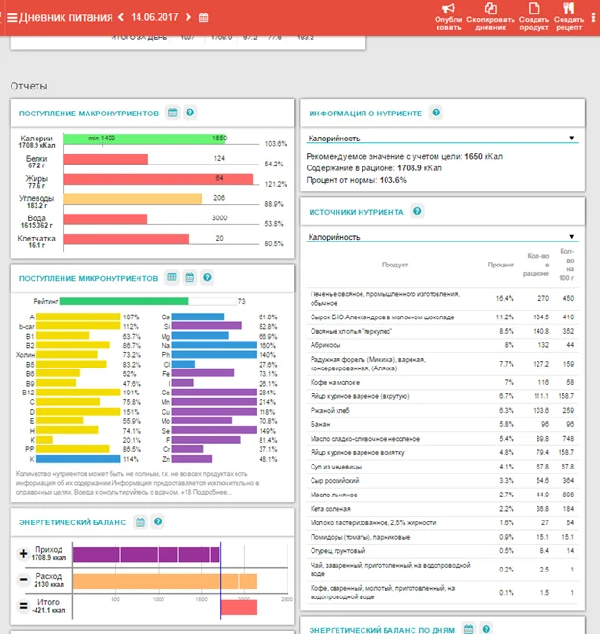Click the Подробнее link under micronutrients
Screen dimensions: 600x634
coord(213,492)
